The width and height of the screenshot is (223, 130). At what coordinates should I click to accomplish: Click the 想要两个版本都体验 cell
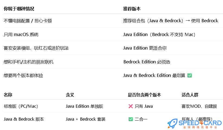point(23,76)
